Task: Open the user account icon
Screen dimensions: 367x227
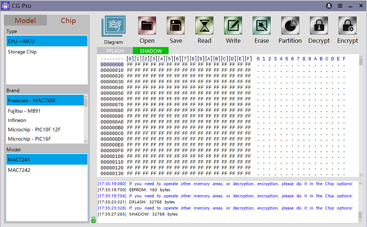Action: (329, 6)
